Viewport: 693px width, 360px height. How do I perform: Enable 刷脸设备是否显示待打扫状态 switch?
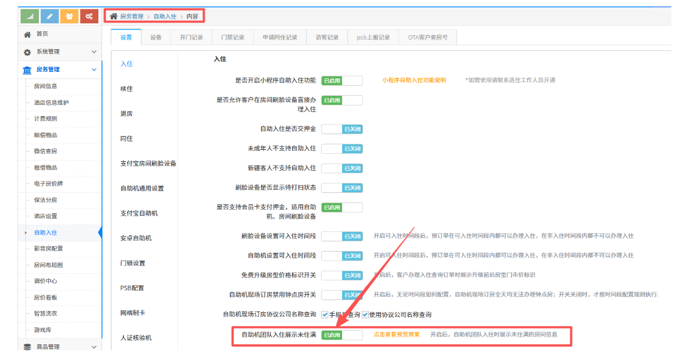coord(342,188)
